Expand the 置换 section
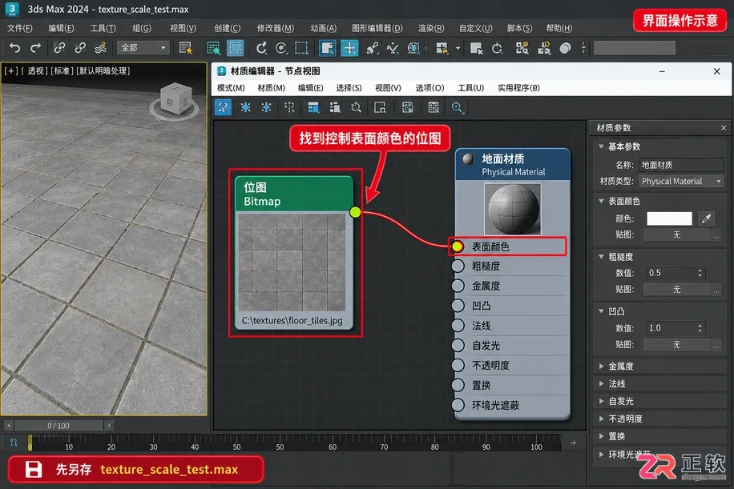 602,436
